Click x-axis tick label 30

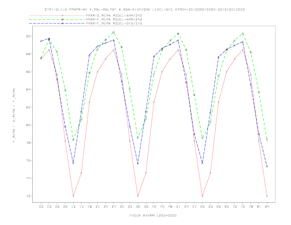(122, 207)
